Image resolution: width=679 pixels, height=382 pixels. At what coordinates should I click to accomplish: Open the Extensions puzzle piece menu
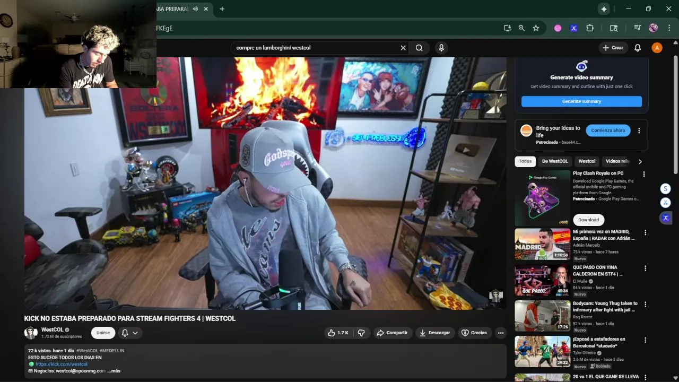coord(590,28)
